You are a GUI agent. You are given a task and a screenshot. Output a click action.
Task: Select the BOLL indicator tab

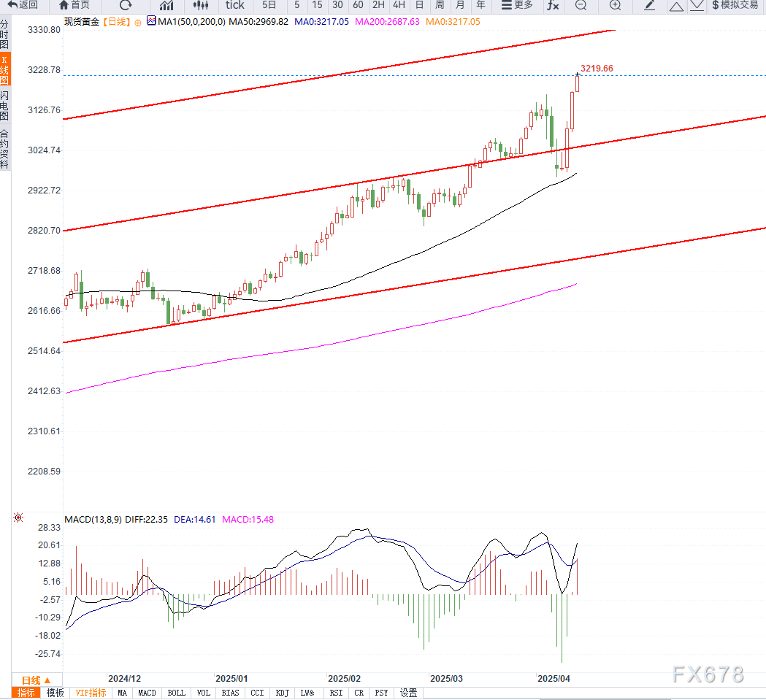177,693
